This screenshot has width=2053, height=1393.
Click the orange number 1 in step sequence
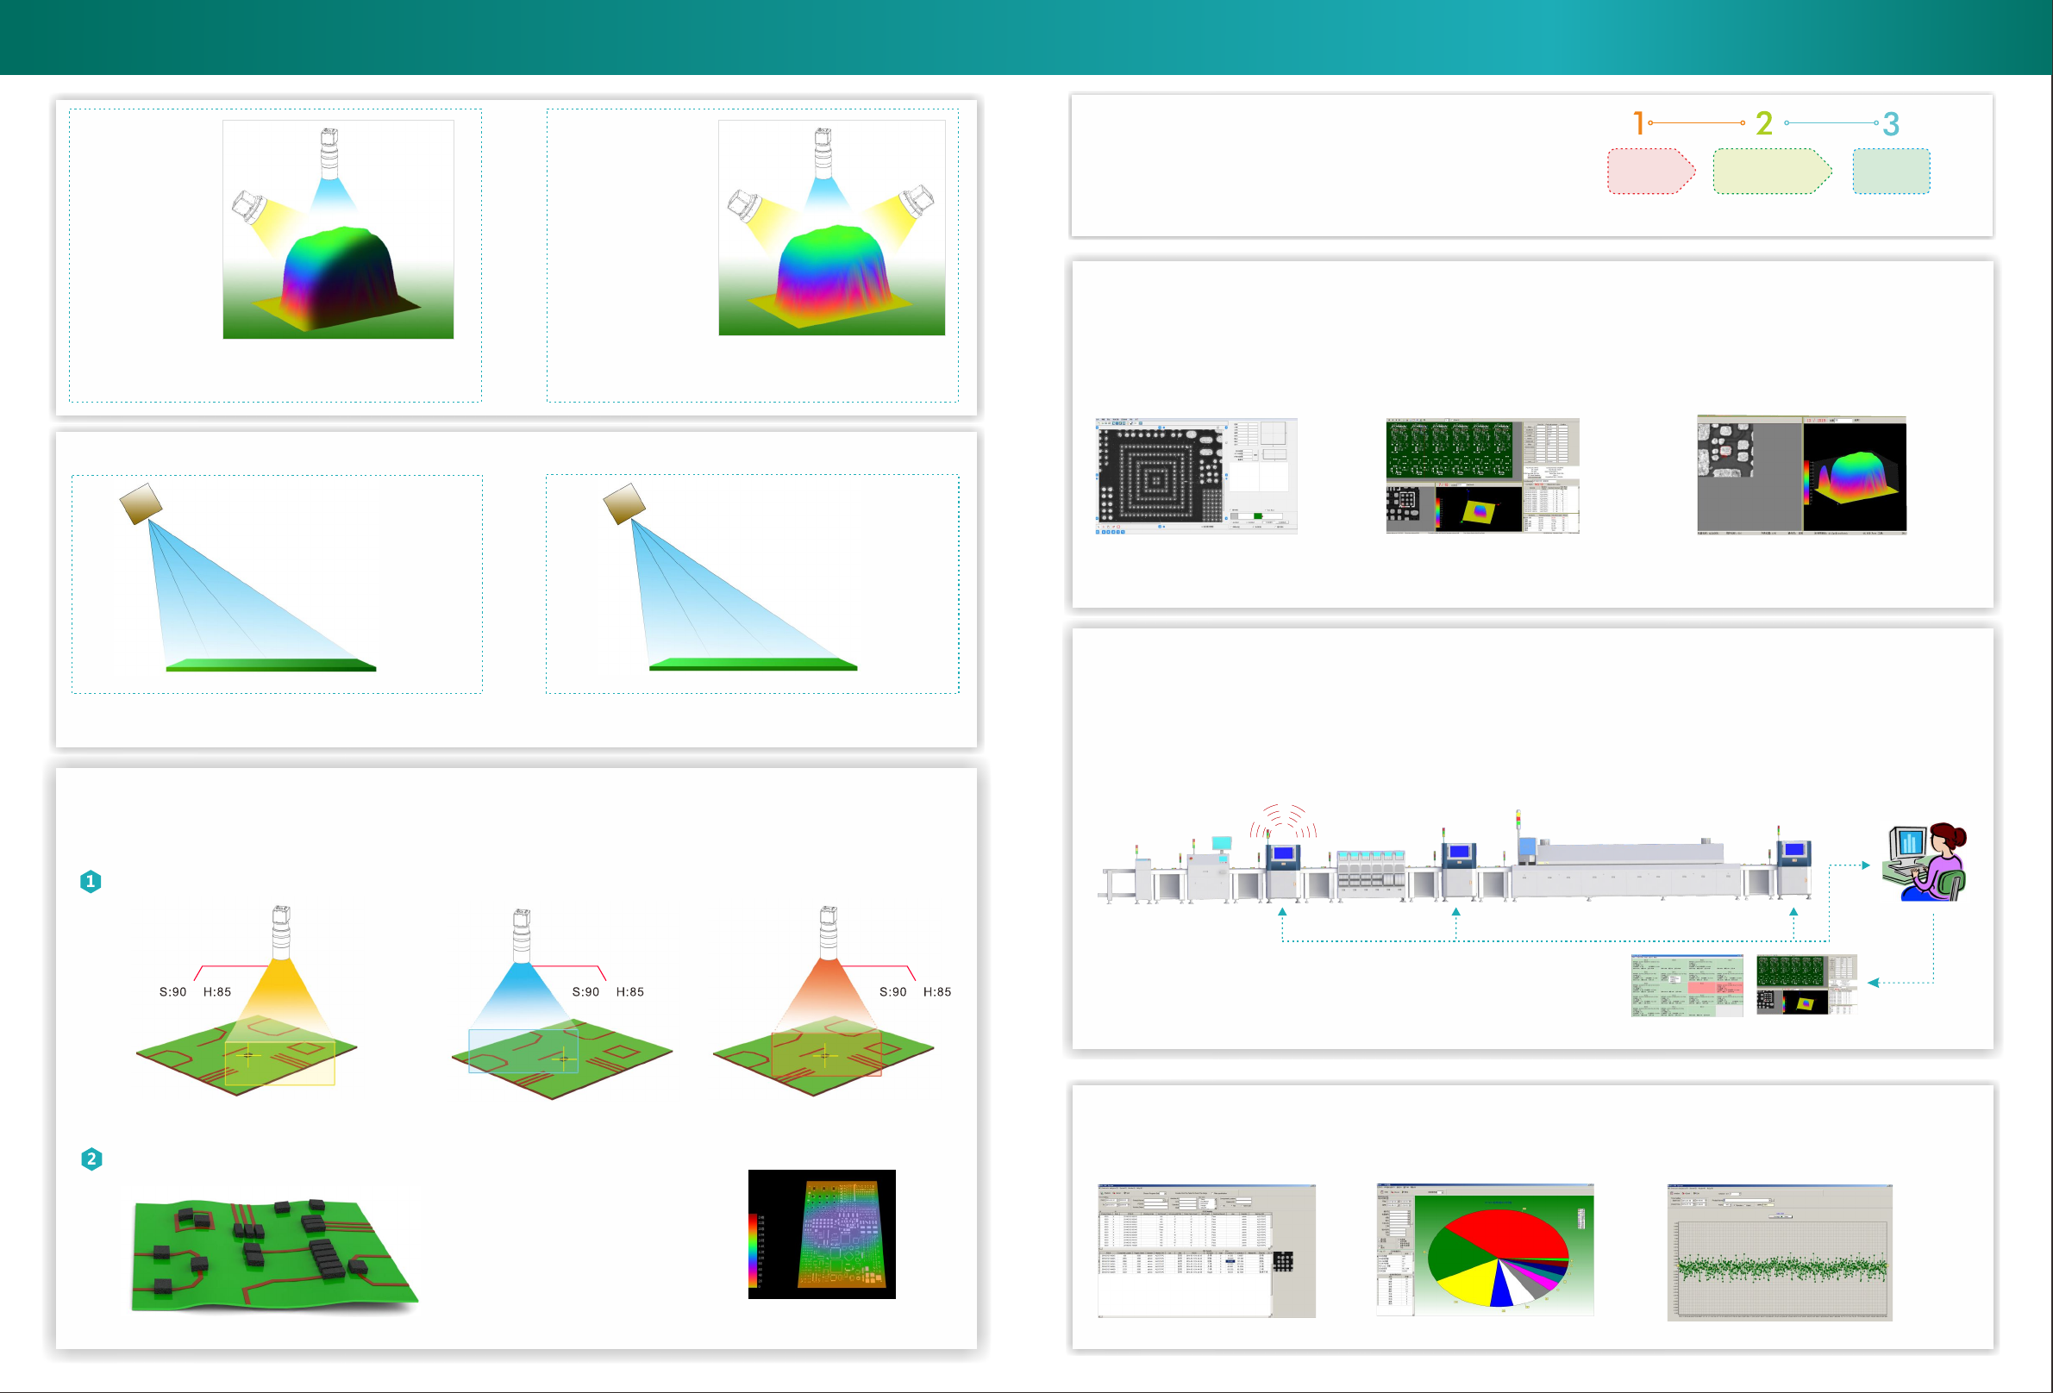1638,123
